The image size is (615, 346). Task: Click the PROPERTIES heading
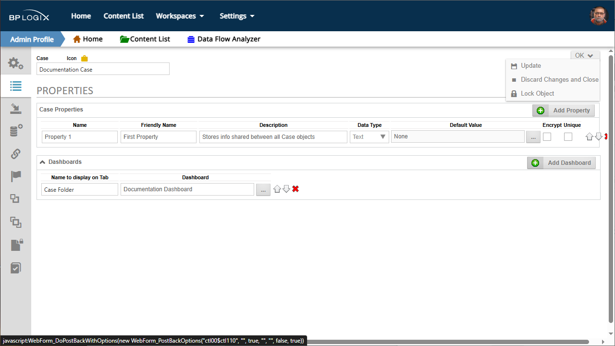[65, 91]
